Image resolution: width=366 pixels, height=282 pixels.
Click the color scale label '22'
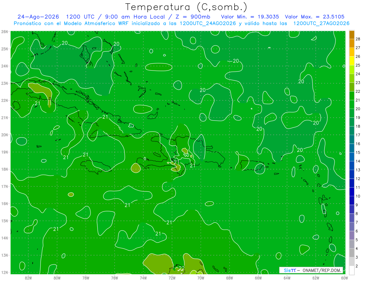coord(358,91)
